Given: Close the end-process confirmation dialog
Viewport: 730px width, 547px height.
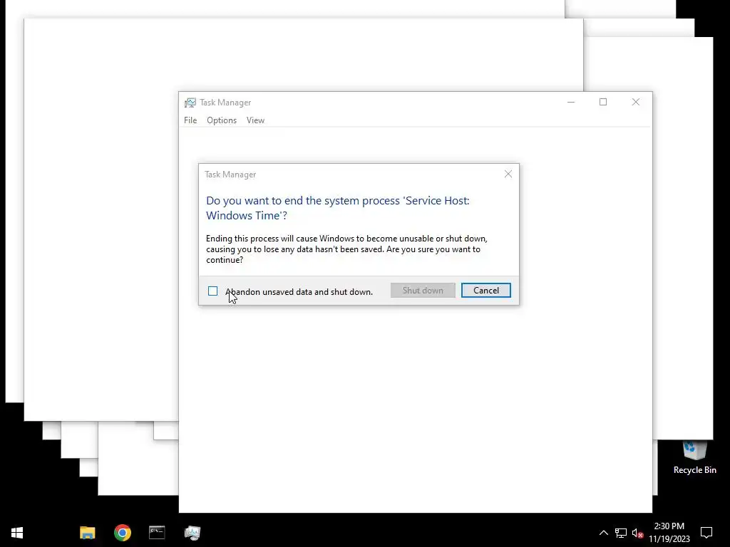Looking at the screenshot, I should (508, 174).
